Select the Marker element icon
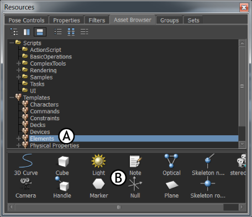This screenshot has height=217, width=252. 98,184
